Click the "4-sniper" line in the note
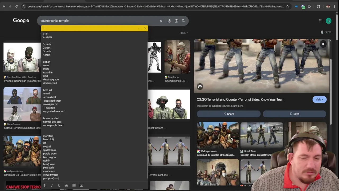Screen dimensions: 339x191 (48, 37)
